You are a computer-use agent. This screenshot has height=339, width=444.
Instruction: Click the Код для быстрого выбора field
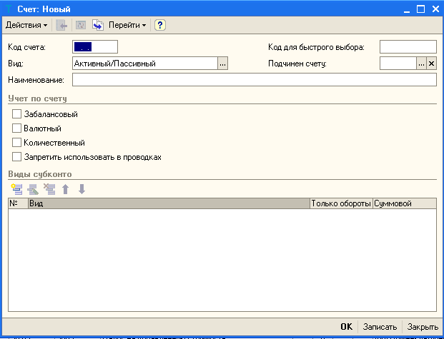click(408, 47)
